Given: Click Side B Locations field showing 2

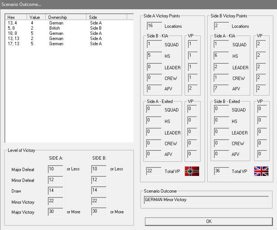Looking at the screenshot, I should (x=221, y=26).
